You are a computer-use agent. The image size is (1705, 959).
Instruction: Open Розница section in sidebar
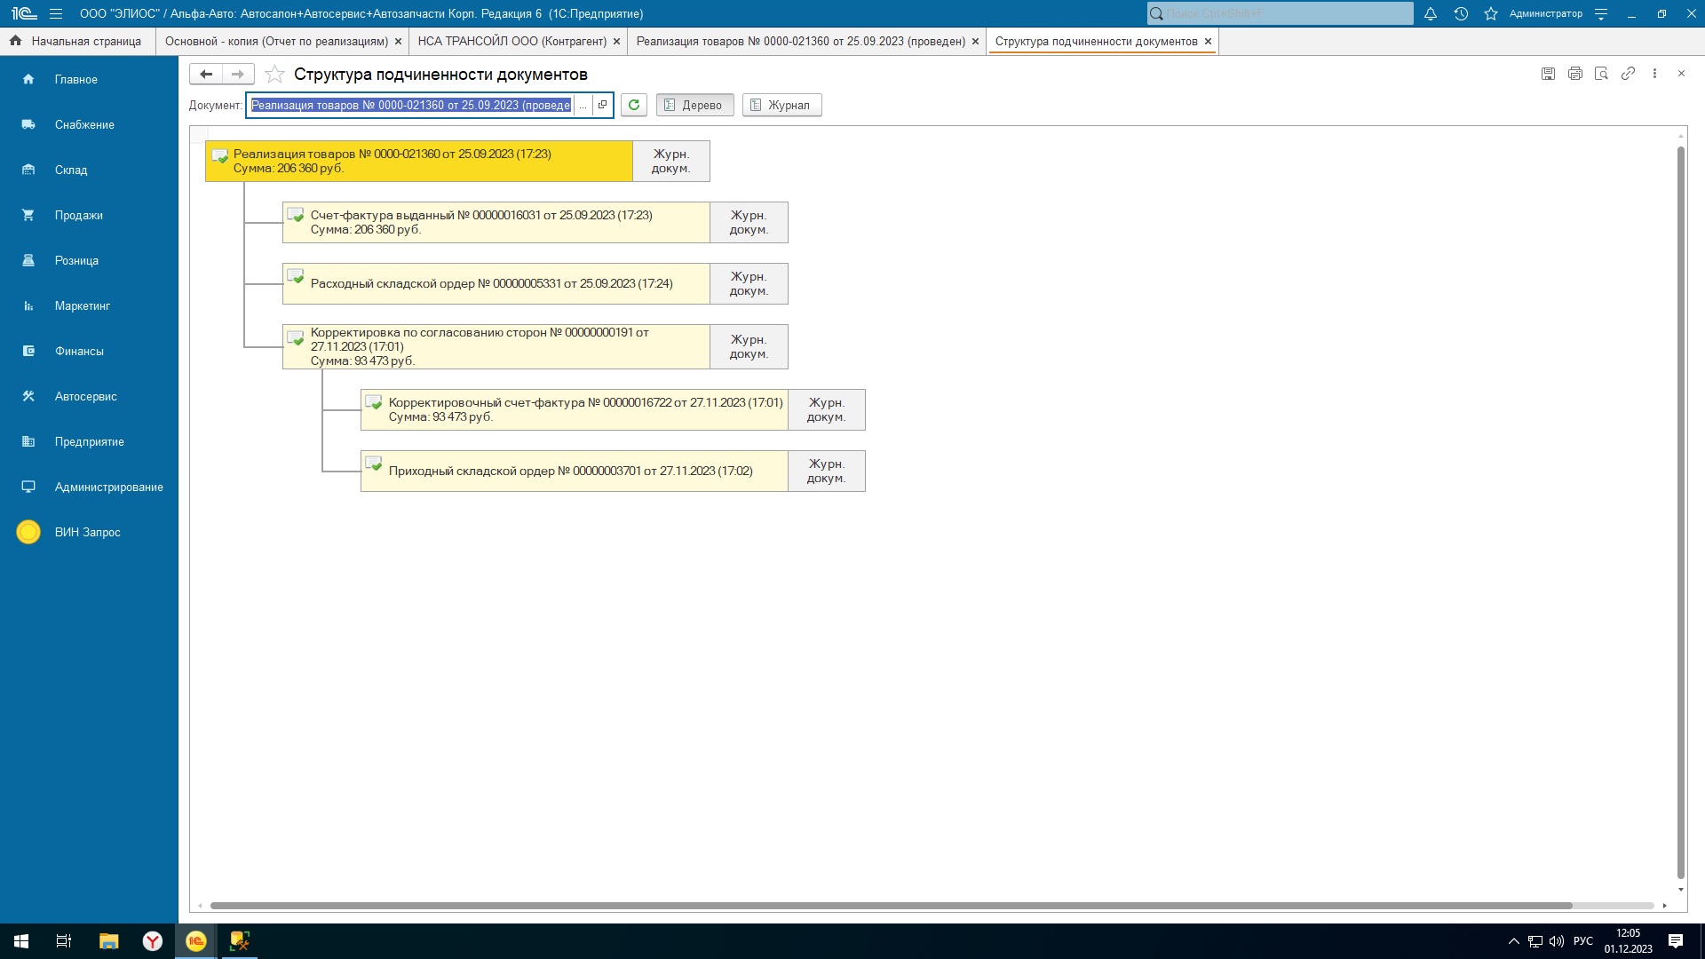click(x=89, y=260)
